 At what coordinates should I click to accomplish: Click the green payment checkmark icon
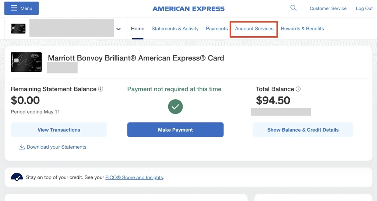click(x=175, y=107)
